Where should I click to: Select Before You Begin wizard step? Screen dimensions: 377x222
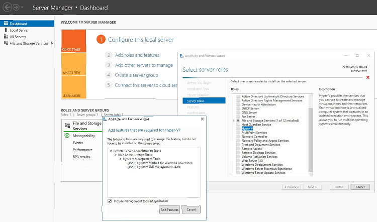(x=199, y=83)
